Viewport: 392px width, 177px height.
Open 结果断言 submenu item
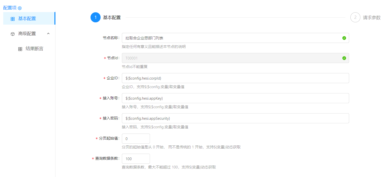[x=34, y=49]
